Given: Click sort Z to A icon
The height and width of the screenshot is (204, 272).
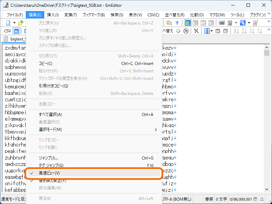Looking at the screenshot, I should click(244, 31).
